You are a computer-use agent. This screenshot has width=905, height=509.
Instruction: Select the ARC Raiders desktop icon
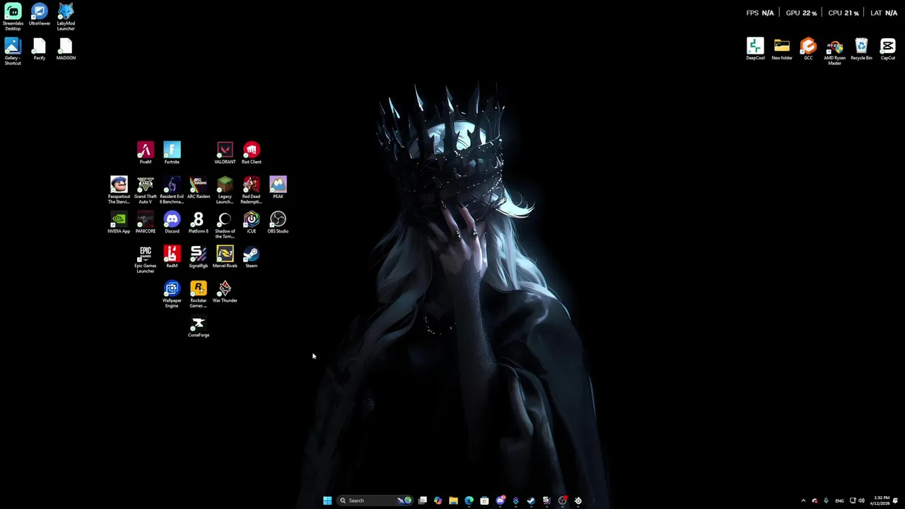(x=199, y=188)
